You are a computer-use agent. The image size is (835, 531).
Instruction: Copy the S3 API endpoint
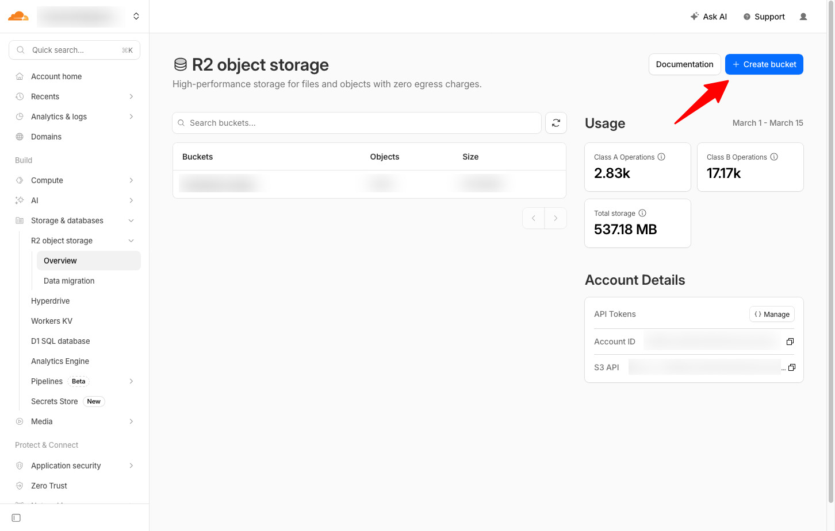[x=792, y=367]
